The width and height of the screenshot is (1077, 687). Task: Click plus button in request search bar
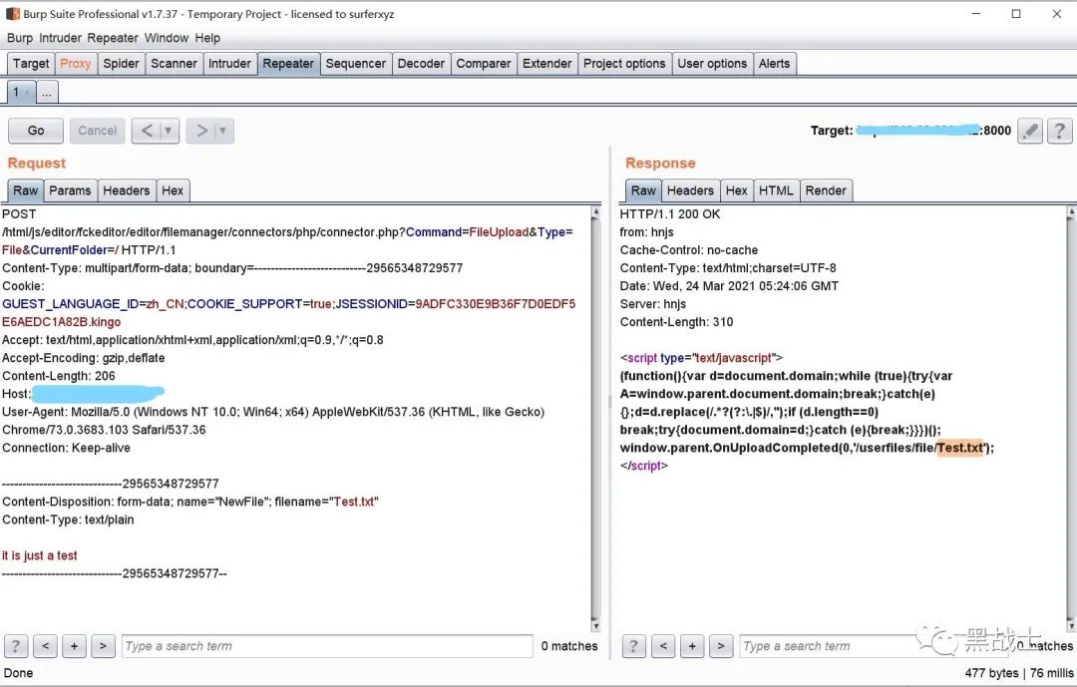click(x=74, y=646)
